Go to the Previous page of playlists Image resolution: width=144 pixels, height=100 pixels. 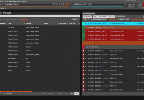point(50,94)
